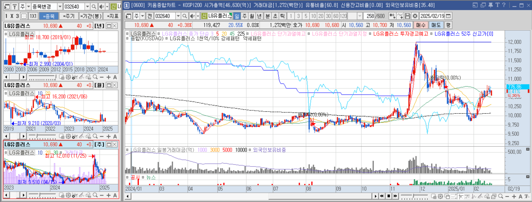Click the add indicator line icon
Image resolution: width=532 pixels, height=202 pixels.
pos(400,16)
